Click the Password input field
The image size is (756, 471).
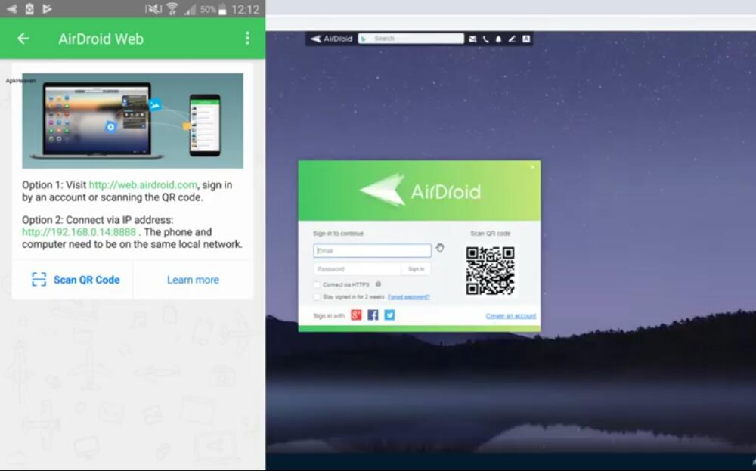click(x=358, y=269)
